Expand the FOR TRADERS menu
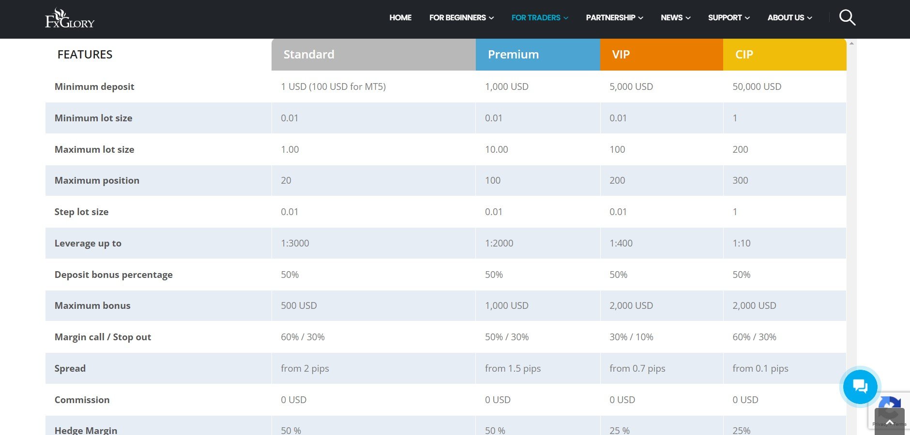910x435 pixels. tap(540, 17)
